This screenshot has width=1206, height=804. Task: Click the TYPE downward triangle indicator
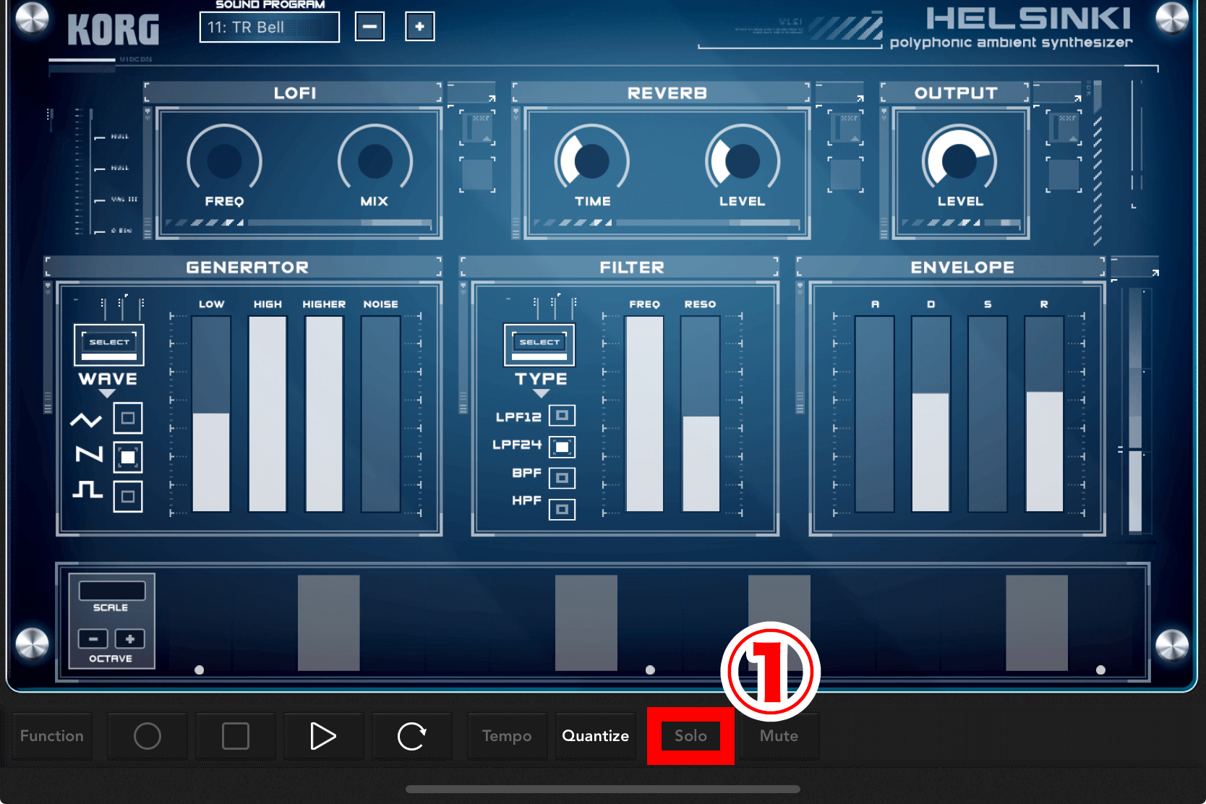click(x=541, y=394)
